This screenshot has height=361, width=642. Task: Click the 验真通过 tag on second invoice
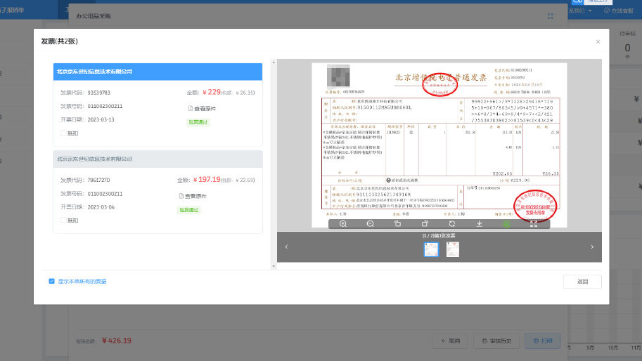point(188,210)
